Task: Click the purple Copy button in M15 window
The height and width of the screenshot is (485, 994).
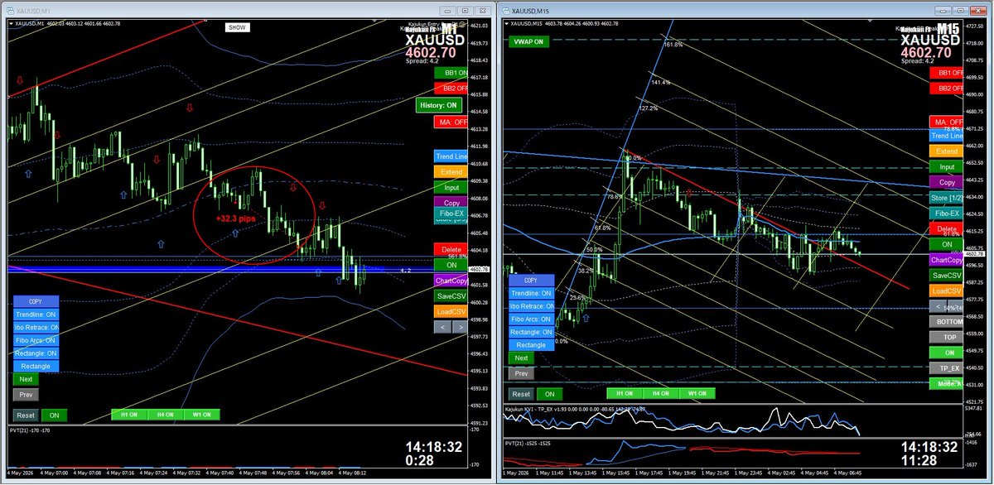Action: point(947,182)
